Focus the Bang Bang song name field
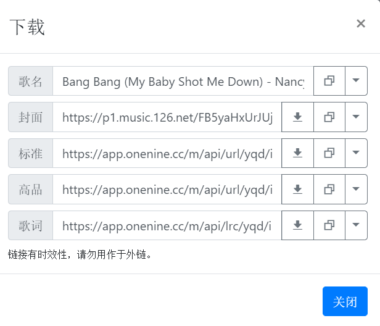Image resolution: width=380 pixels, height=326 pixels. (183, 81)
